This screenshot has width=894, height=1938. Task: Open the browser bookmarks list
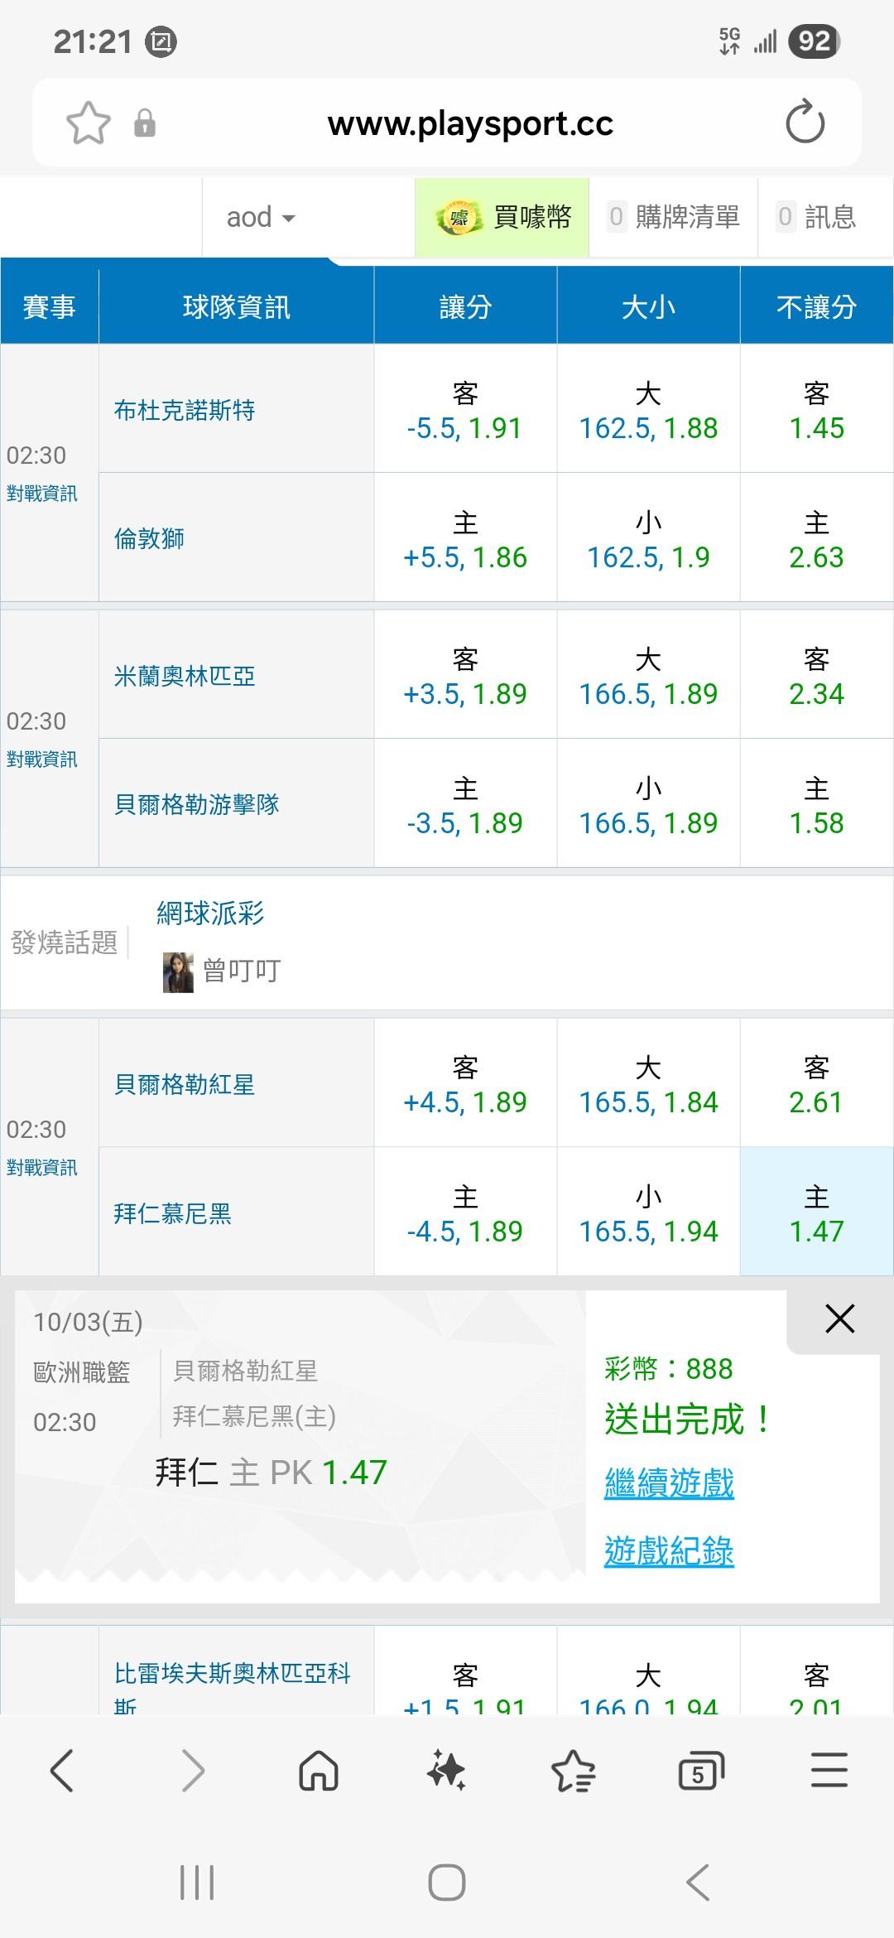pyautogui.click(x=573, y=1771)
